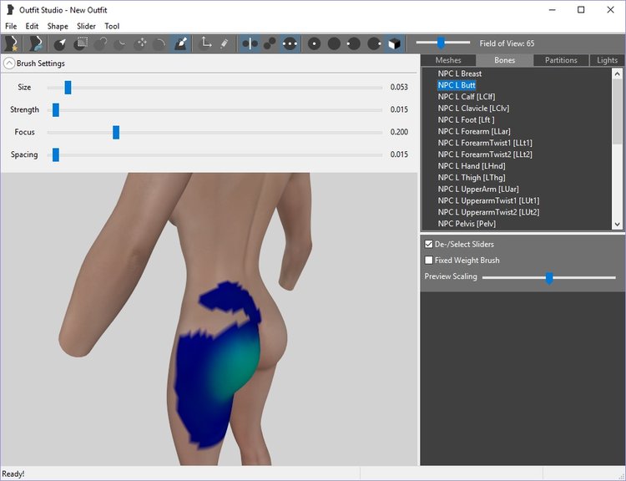The height and width of the screenshot is (481, 626).
Task: Open the Shape menu
Action: point(58,26)
